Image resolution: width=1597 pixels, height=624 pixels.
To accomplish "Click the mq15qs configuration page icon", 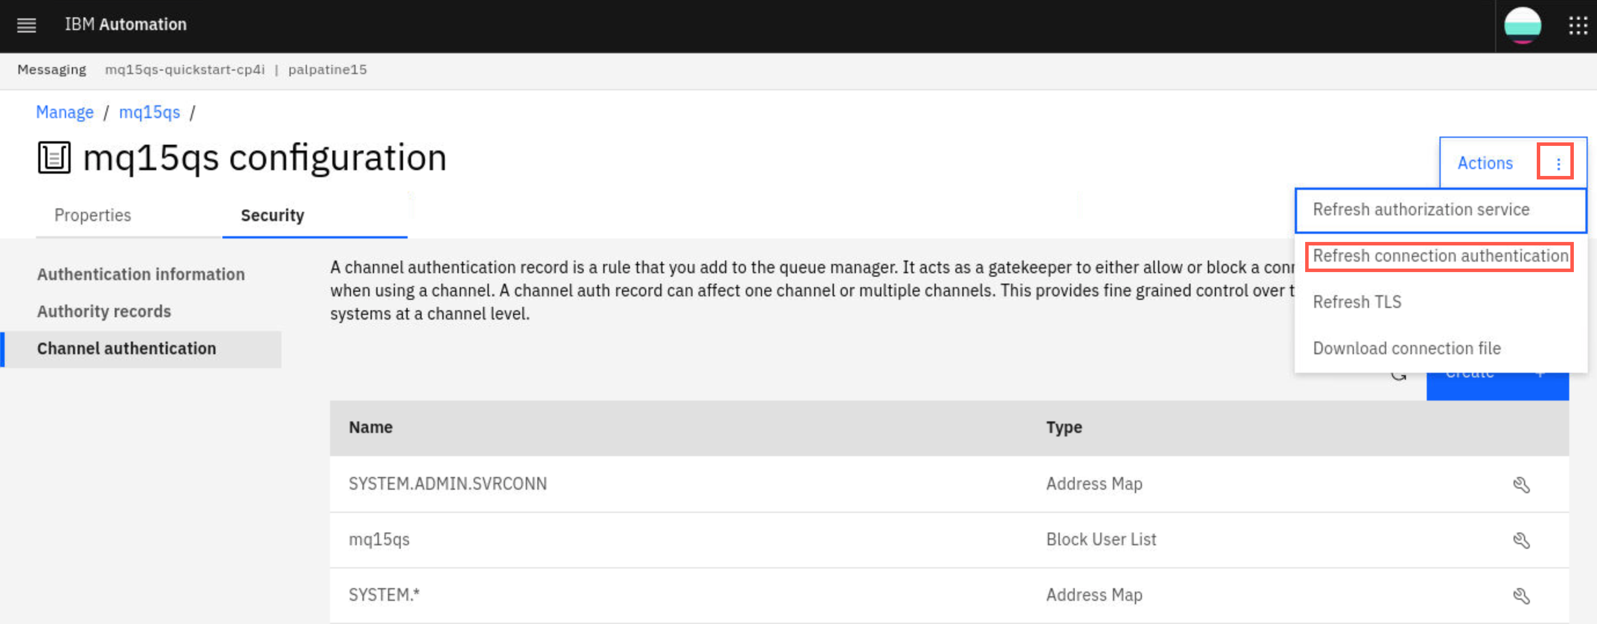I will [54, 157].
